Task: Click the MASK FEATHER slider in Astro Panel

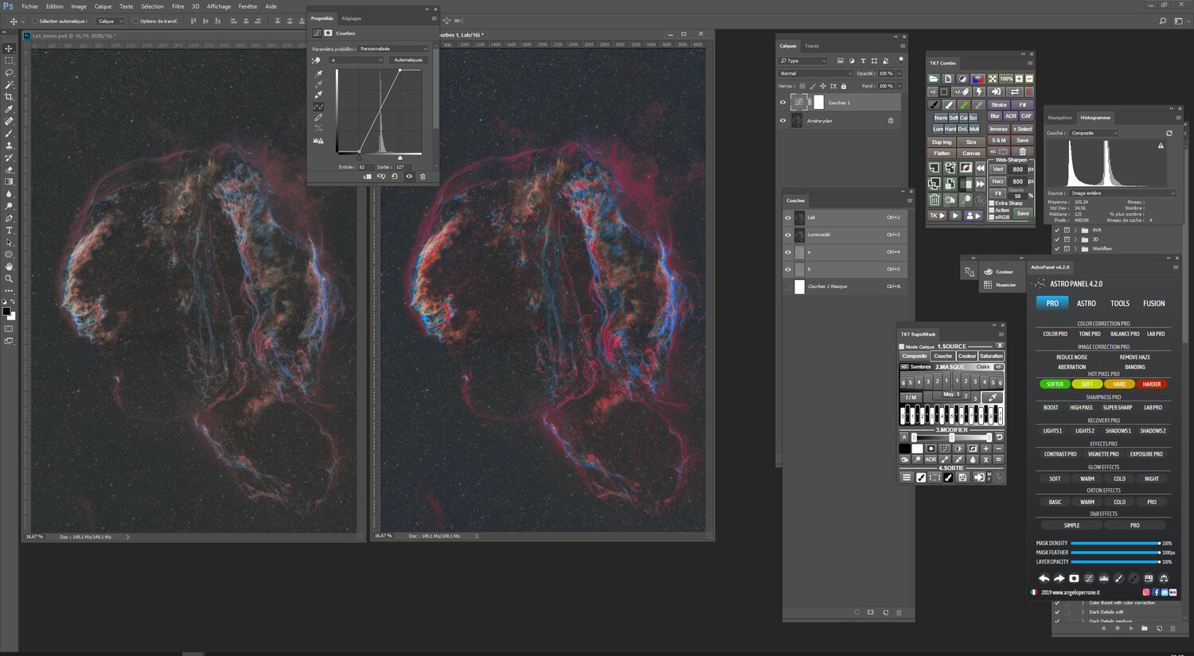Action: point(1115,553)
